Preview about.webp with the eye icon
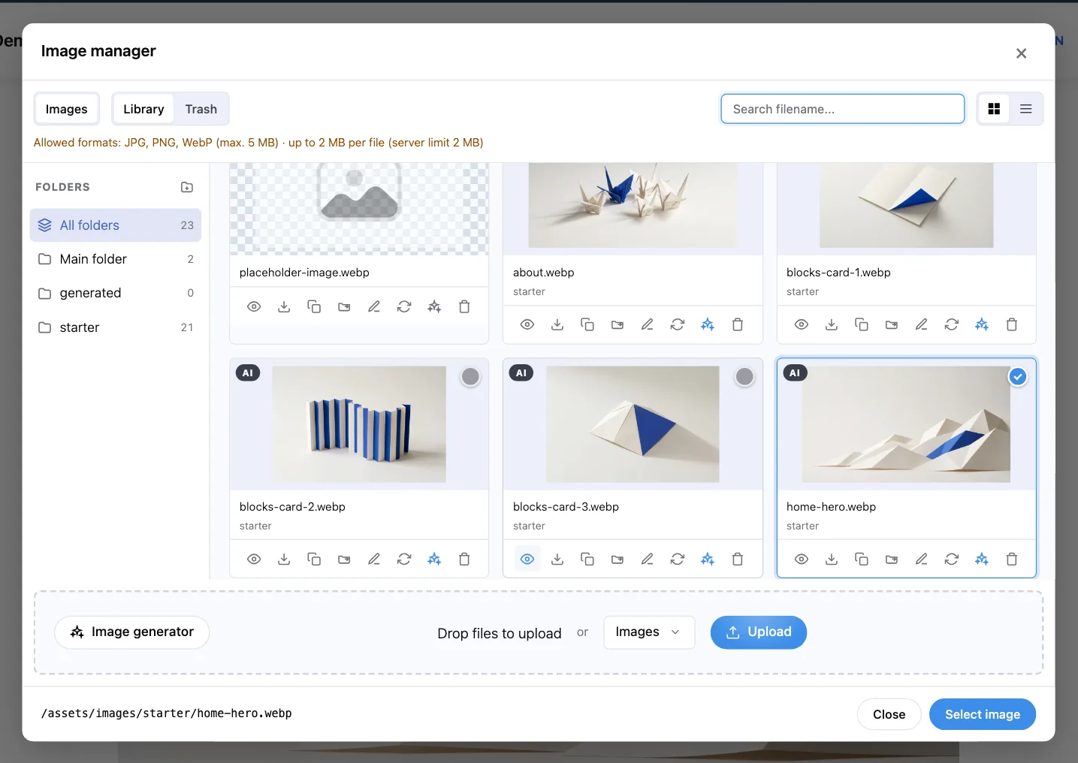1078x763 pixels. (x=527, y=324)
